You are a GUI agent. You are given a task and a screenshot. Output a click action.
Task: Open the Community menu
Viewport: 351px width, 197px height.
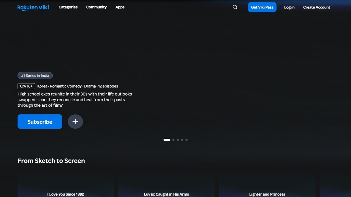point(96,7)
